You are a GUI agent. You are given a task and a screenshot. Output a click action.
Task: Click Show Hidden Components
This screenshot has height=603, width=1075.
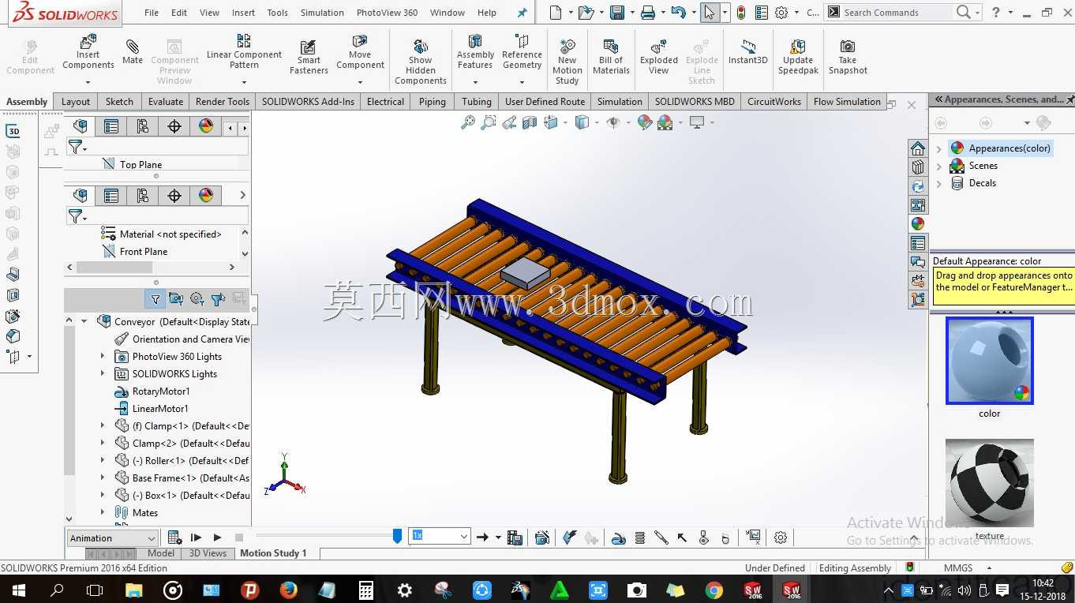(x=421, y=62)
